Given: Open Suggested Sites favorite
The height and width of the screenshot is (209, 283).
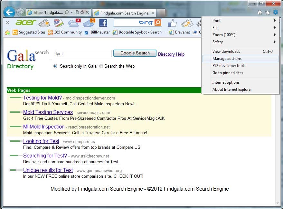Looking at the screenshot, I should [x=29, y=32].
